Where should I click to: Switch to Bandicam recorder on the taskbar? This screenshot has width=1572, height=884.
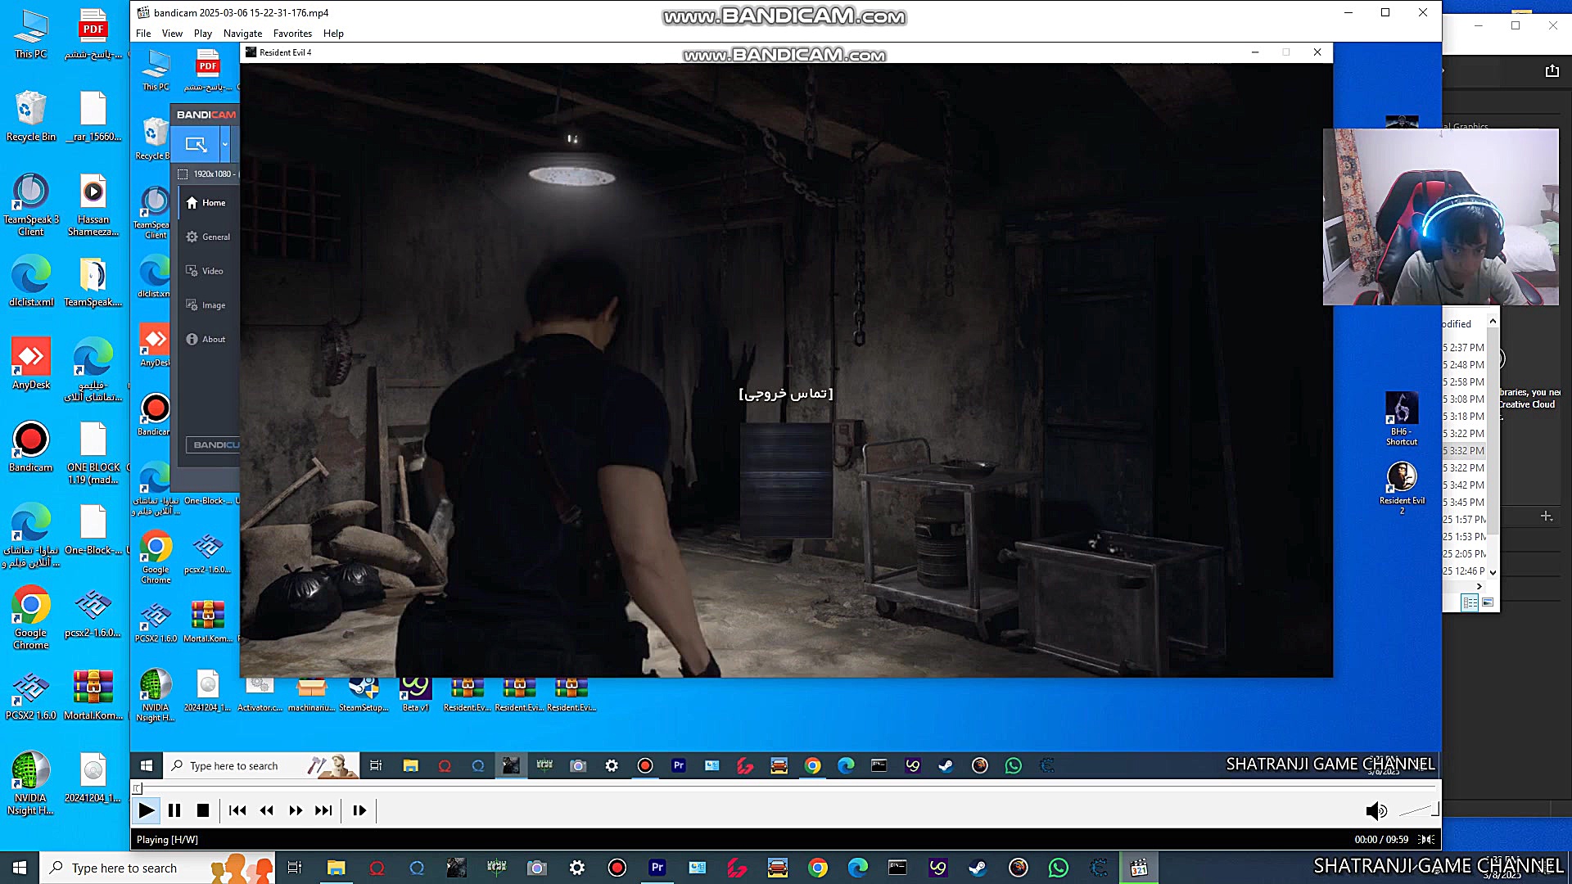pos(617,868)
